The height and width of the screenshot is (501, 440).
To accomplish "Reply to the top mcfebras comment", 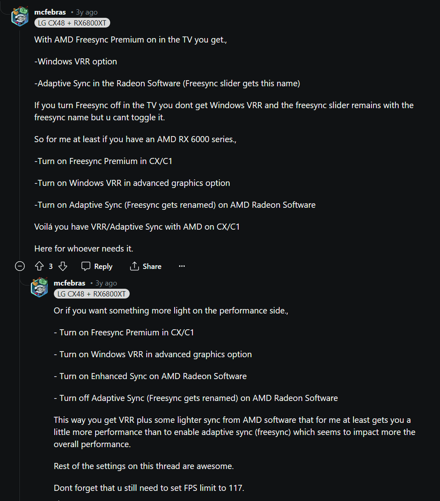I will (x=97, y=266).
